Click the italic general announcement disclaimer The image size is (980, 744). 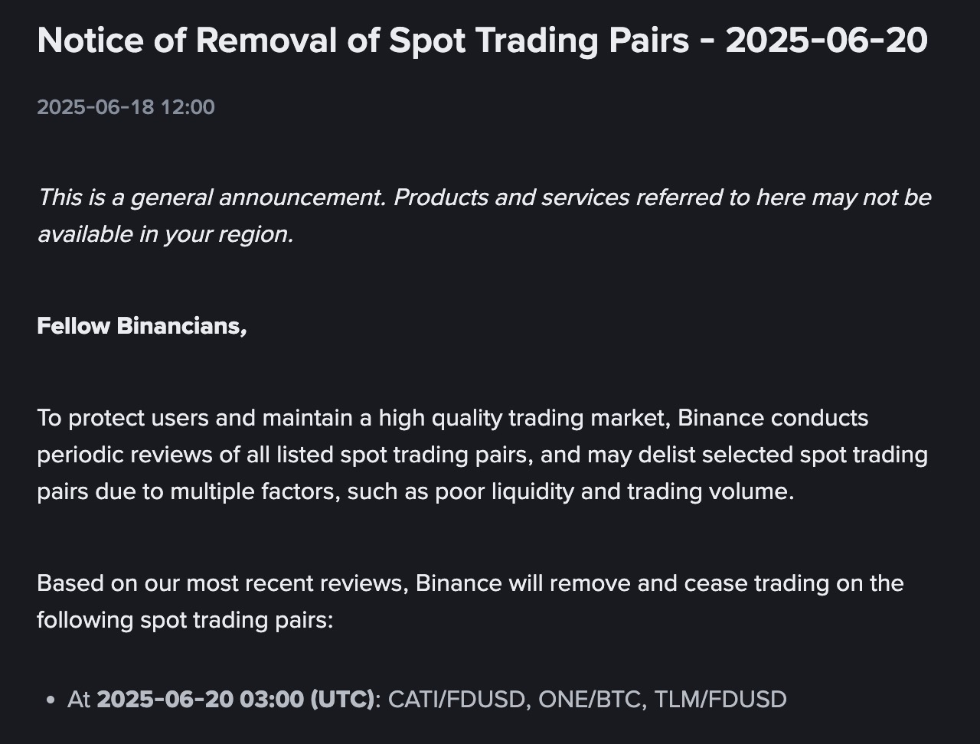point(484,216)
